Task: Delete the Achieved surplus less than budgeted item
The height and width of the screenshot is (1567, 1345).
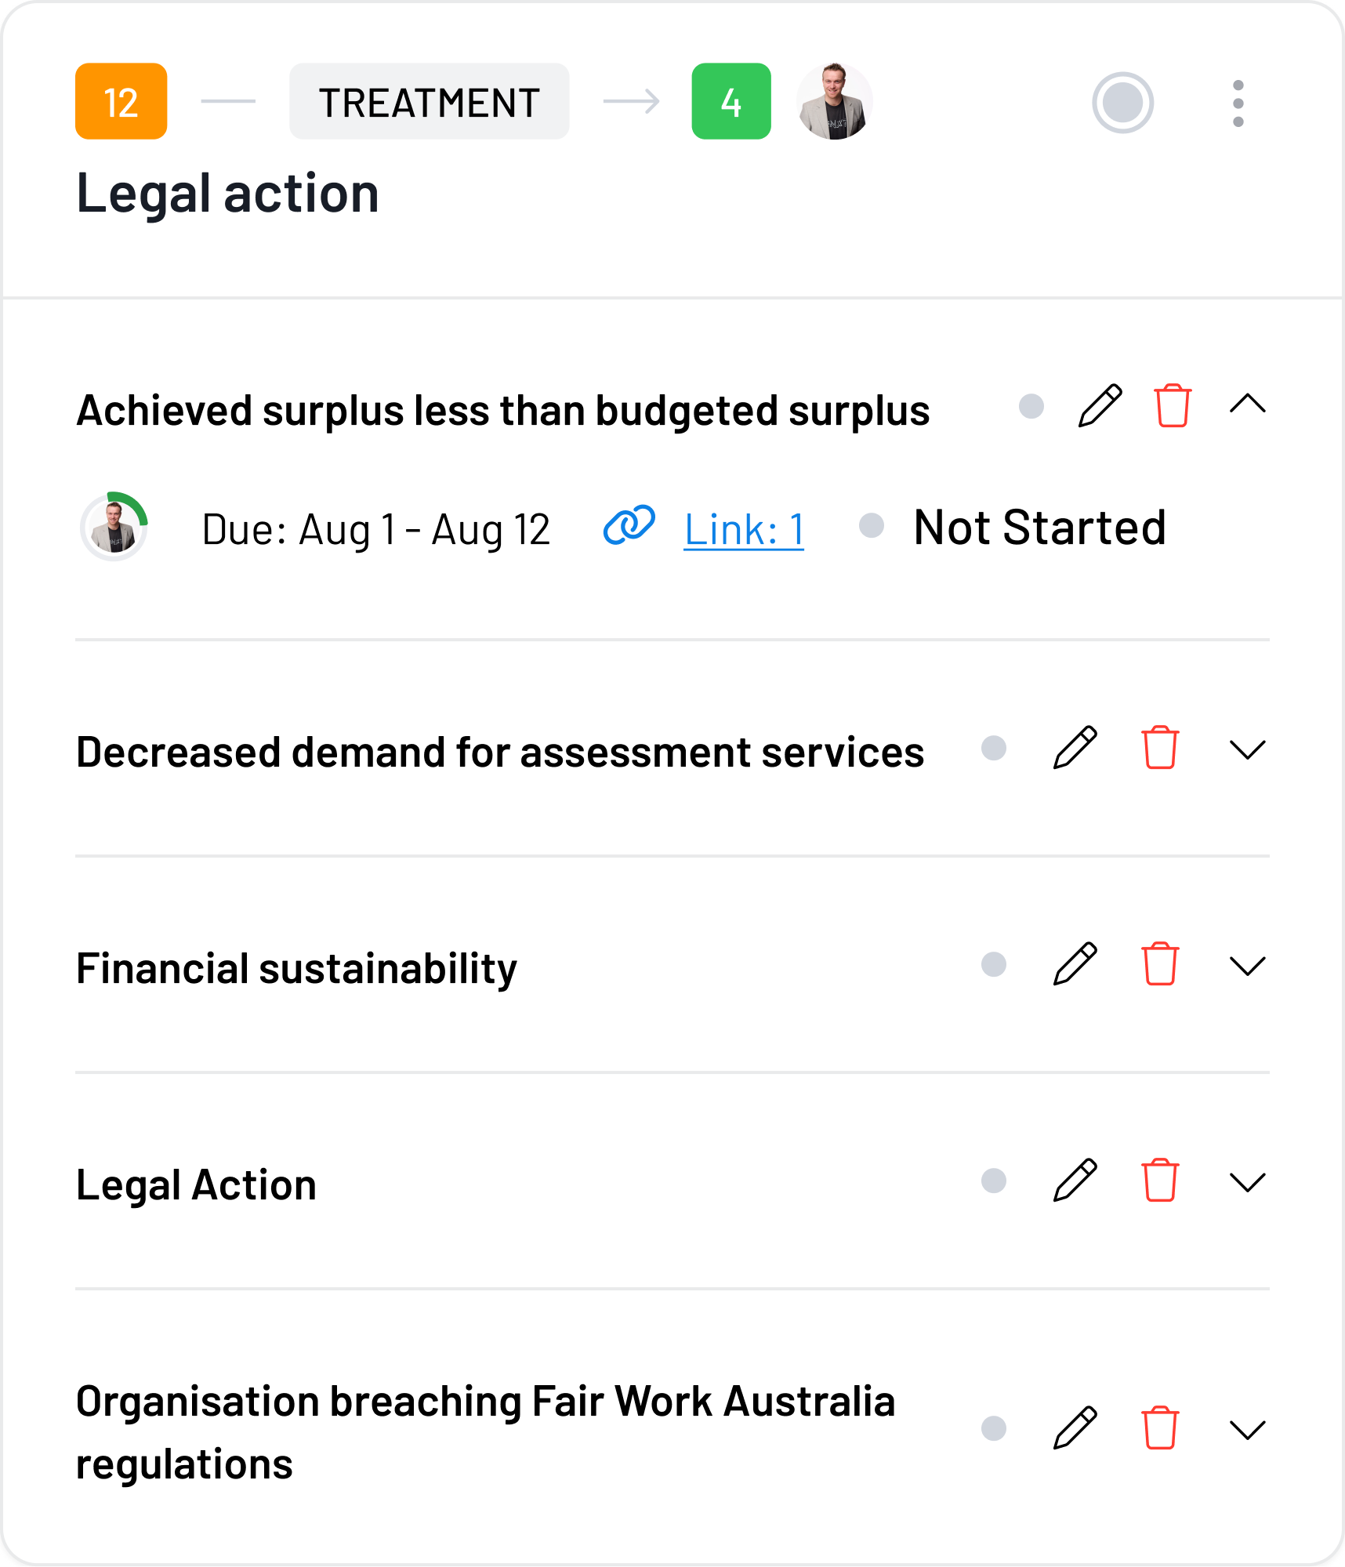Action: (1172, 406)
